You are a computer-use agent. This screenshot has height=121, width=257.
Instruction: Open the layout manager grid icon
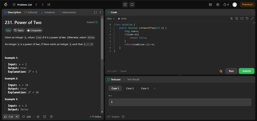point(210,4)
